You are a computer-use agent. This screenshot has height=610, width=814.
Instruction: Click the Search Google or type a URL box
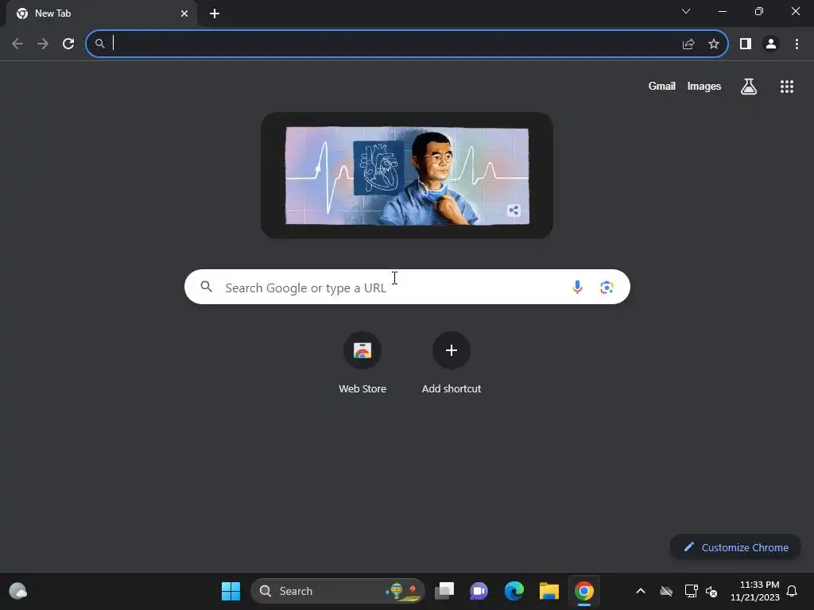(x=408, y=287)
